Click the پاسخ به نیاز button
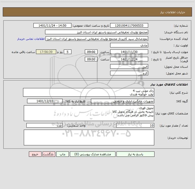 click(135, 154)
